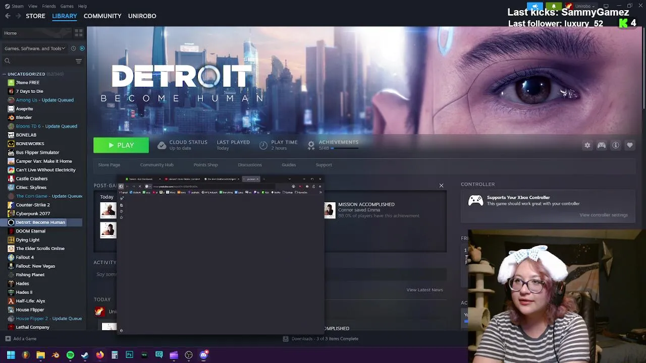
Task: Open Games, Software, and Tools filter dropdown
Action: pyautogui.click(x=35, y=48)
